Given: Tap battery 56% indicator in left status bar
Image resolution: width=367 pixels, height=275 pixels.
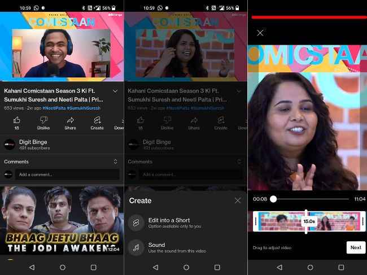Looking at the screenshot, I should tap(109, 8).
